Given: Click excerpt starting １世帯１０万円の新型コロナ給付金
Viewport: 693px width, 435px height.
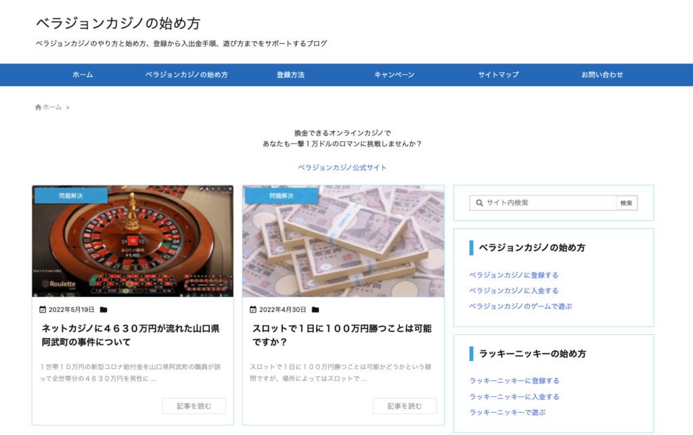Looking at the screenshot, I should pos(131,373).
